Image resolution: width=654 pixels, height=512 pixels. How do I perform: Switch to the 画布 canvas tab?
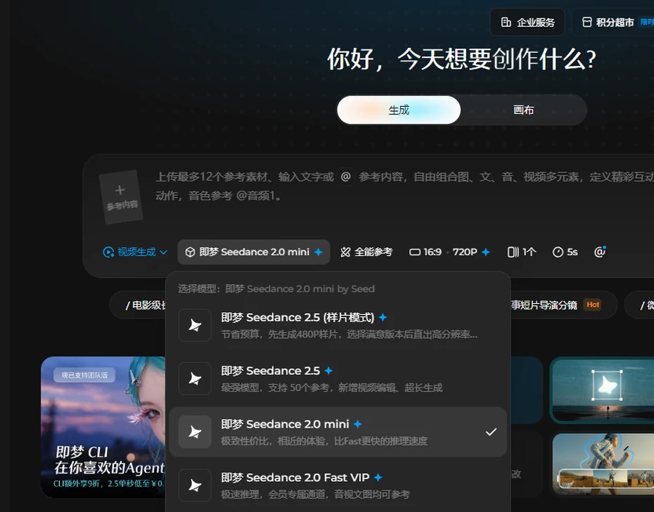click(x=523, y=110)
